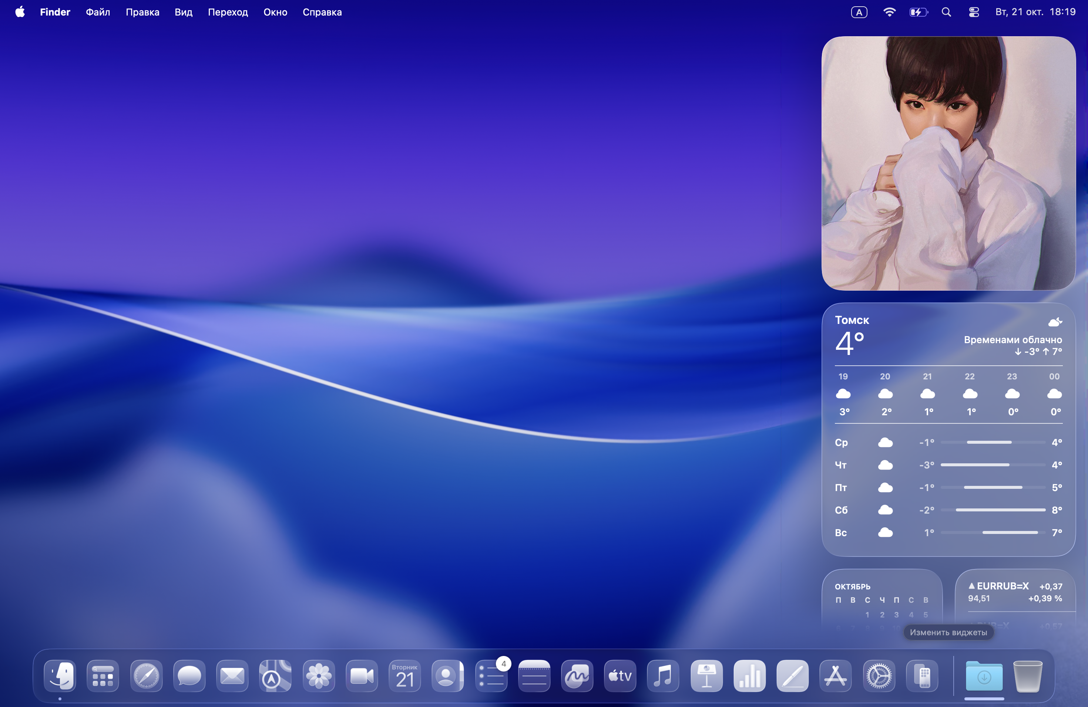Image resolution: width=1088 pixels, height=707 pixels.
Task: Open the App Store icon
Action: coord(835,676)
